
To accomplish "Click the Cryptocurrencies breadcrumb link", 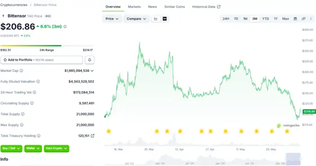I will [x=14, y=5].
